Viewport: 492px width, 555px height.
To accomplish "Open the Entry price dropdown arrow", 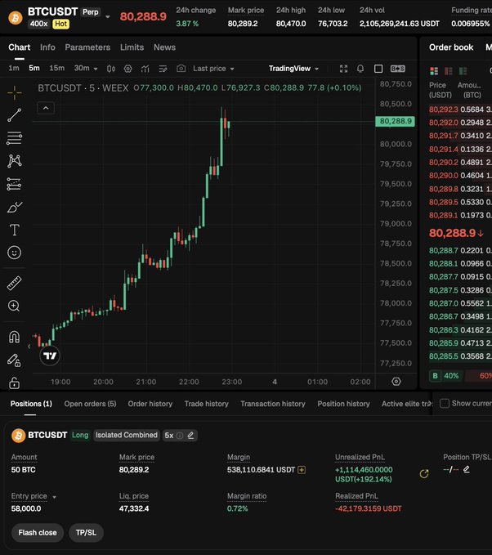I will (x=54, y=497).
